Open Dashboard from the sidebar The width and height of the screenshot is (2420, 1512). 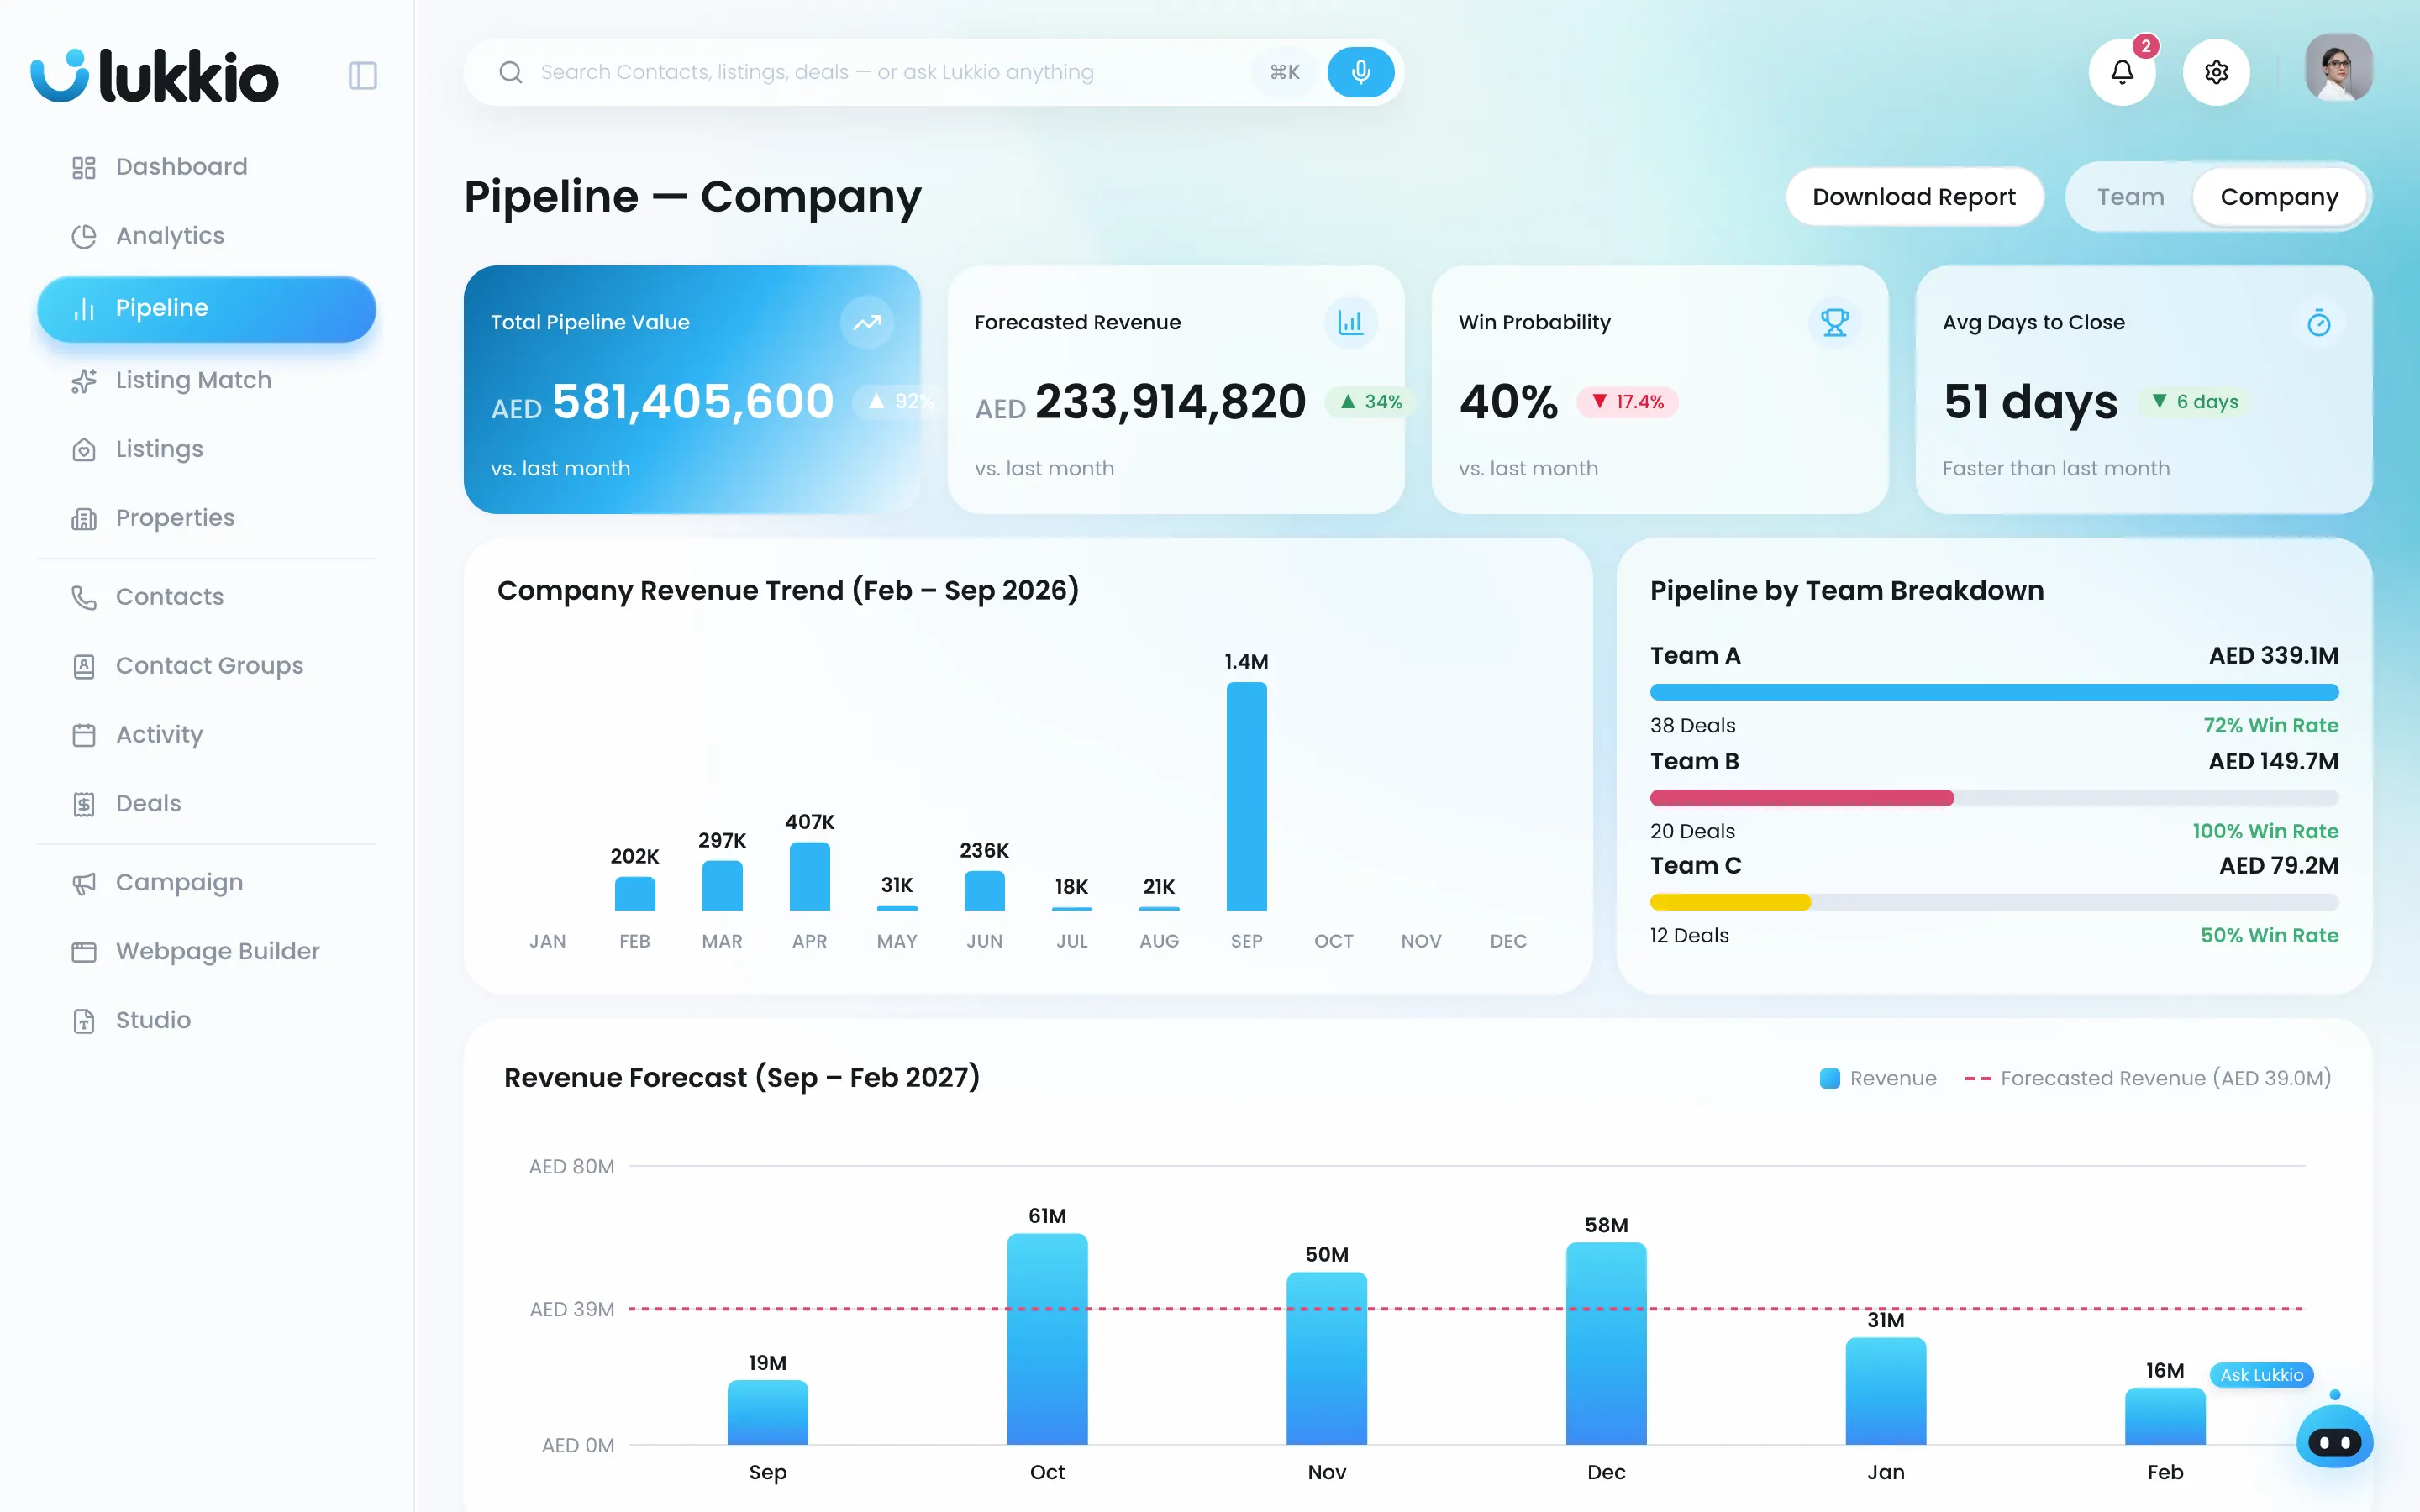(x=206, y=167)
